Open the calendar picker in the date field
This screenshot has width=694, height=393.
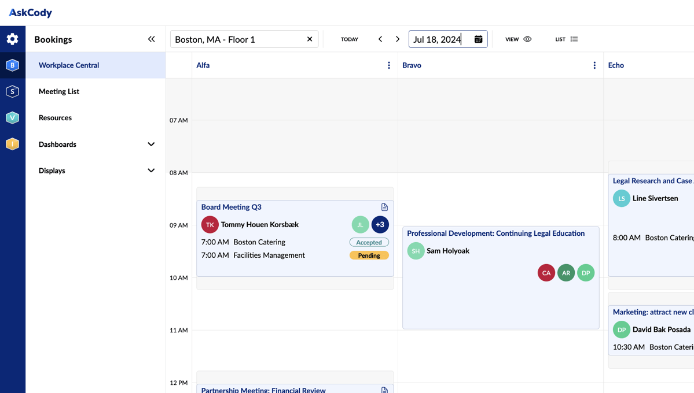coord(478,39)
